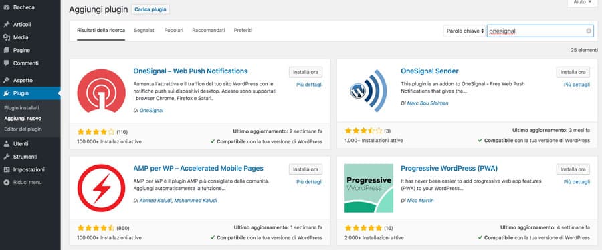Open the OneSignal – Web Push Notifications title
Image resolution: width=602 pixels, height=250 pixels.
click(x=191, y=71)
